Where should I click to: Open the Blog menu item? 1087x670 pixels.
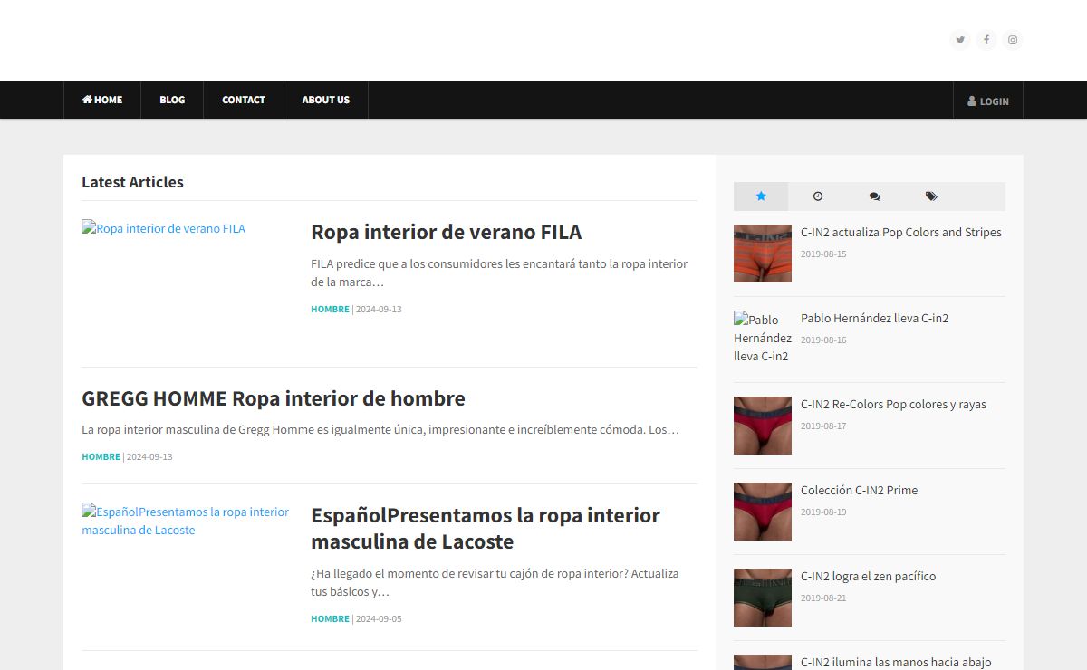[172, 100]
